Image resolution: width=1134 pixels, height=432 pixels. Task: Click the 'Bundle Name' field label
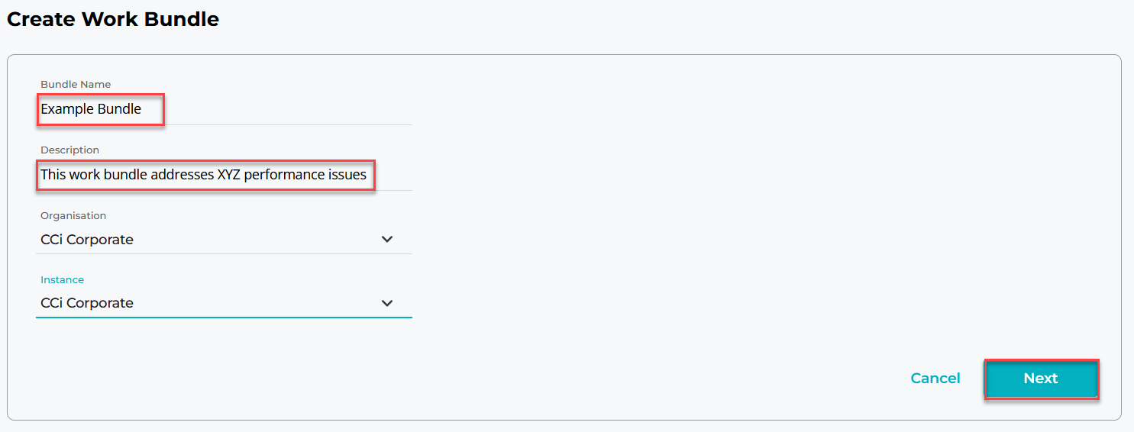pos(76,84)
